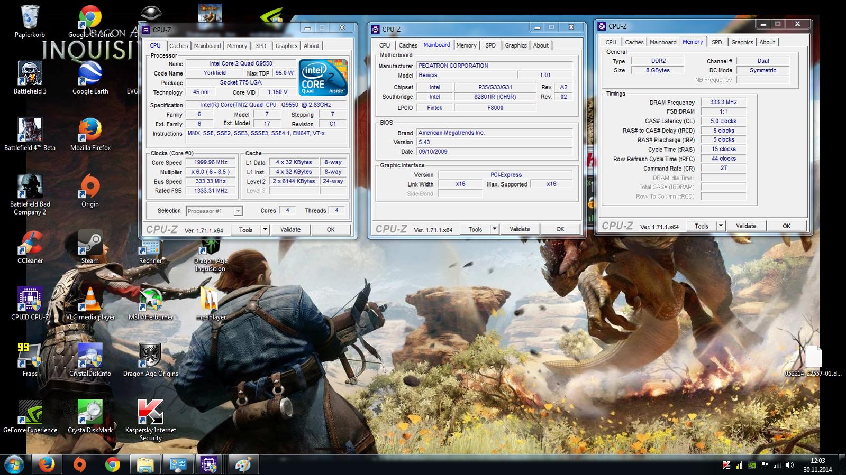Click OK in Mainboard window
Image resolution: width=846 pixels, height=475 pixels.
560,229
